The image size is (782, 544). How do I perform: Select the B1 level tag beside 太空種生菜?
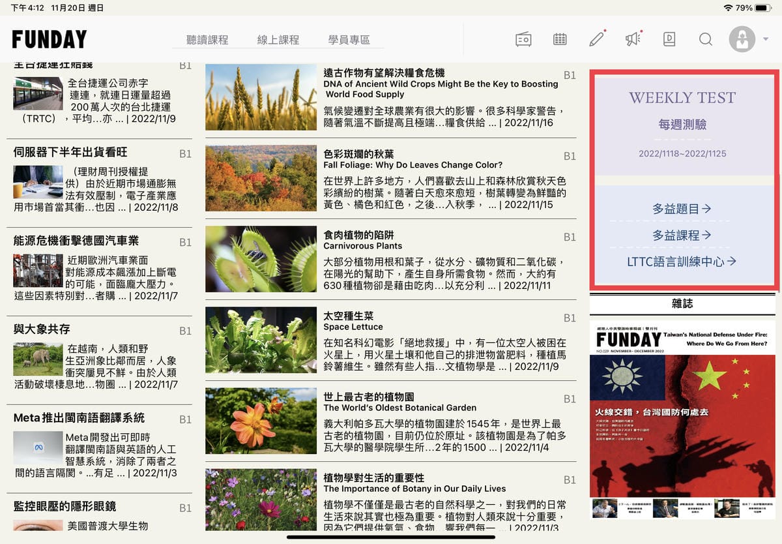pos(570,318)
